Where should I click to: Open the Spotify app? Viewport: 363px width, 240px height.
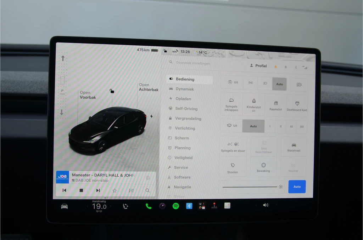click(176, 206)
